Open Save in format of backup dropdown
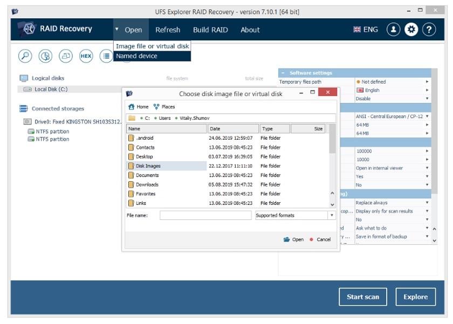This screenshot has width=453, height=324. click(x=427, y=236)
